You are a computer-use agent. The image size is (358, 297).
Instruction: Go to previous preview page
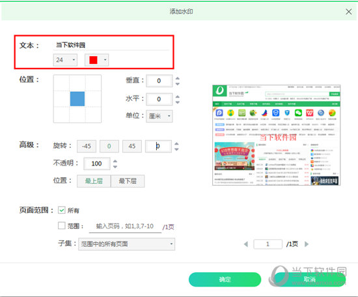(246, 244)
